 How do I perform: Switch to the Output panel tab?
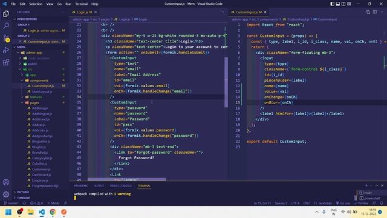tap(99, 186)
